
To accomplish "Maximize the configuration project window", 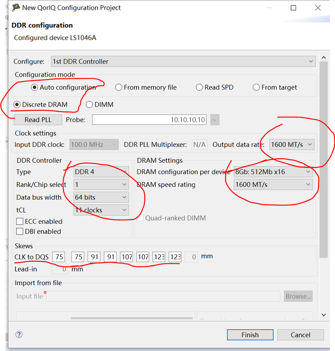I will coord(294,8).
